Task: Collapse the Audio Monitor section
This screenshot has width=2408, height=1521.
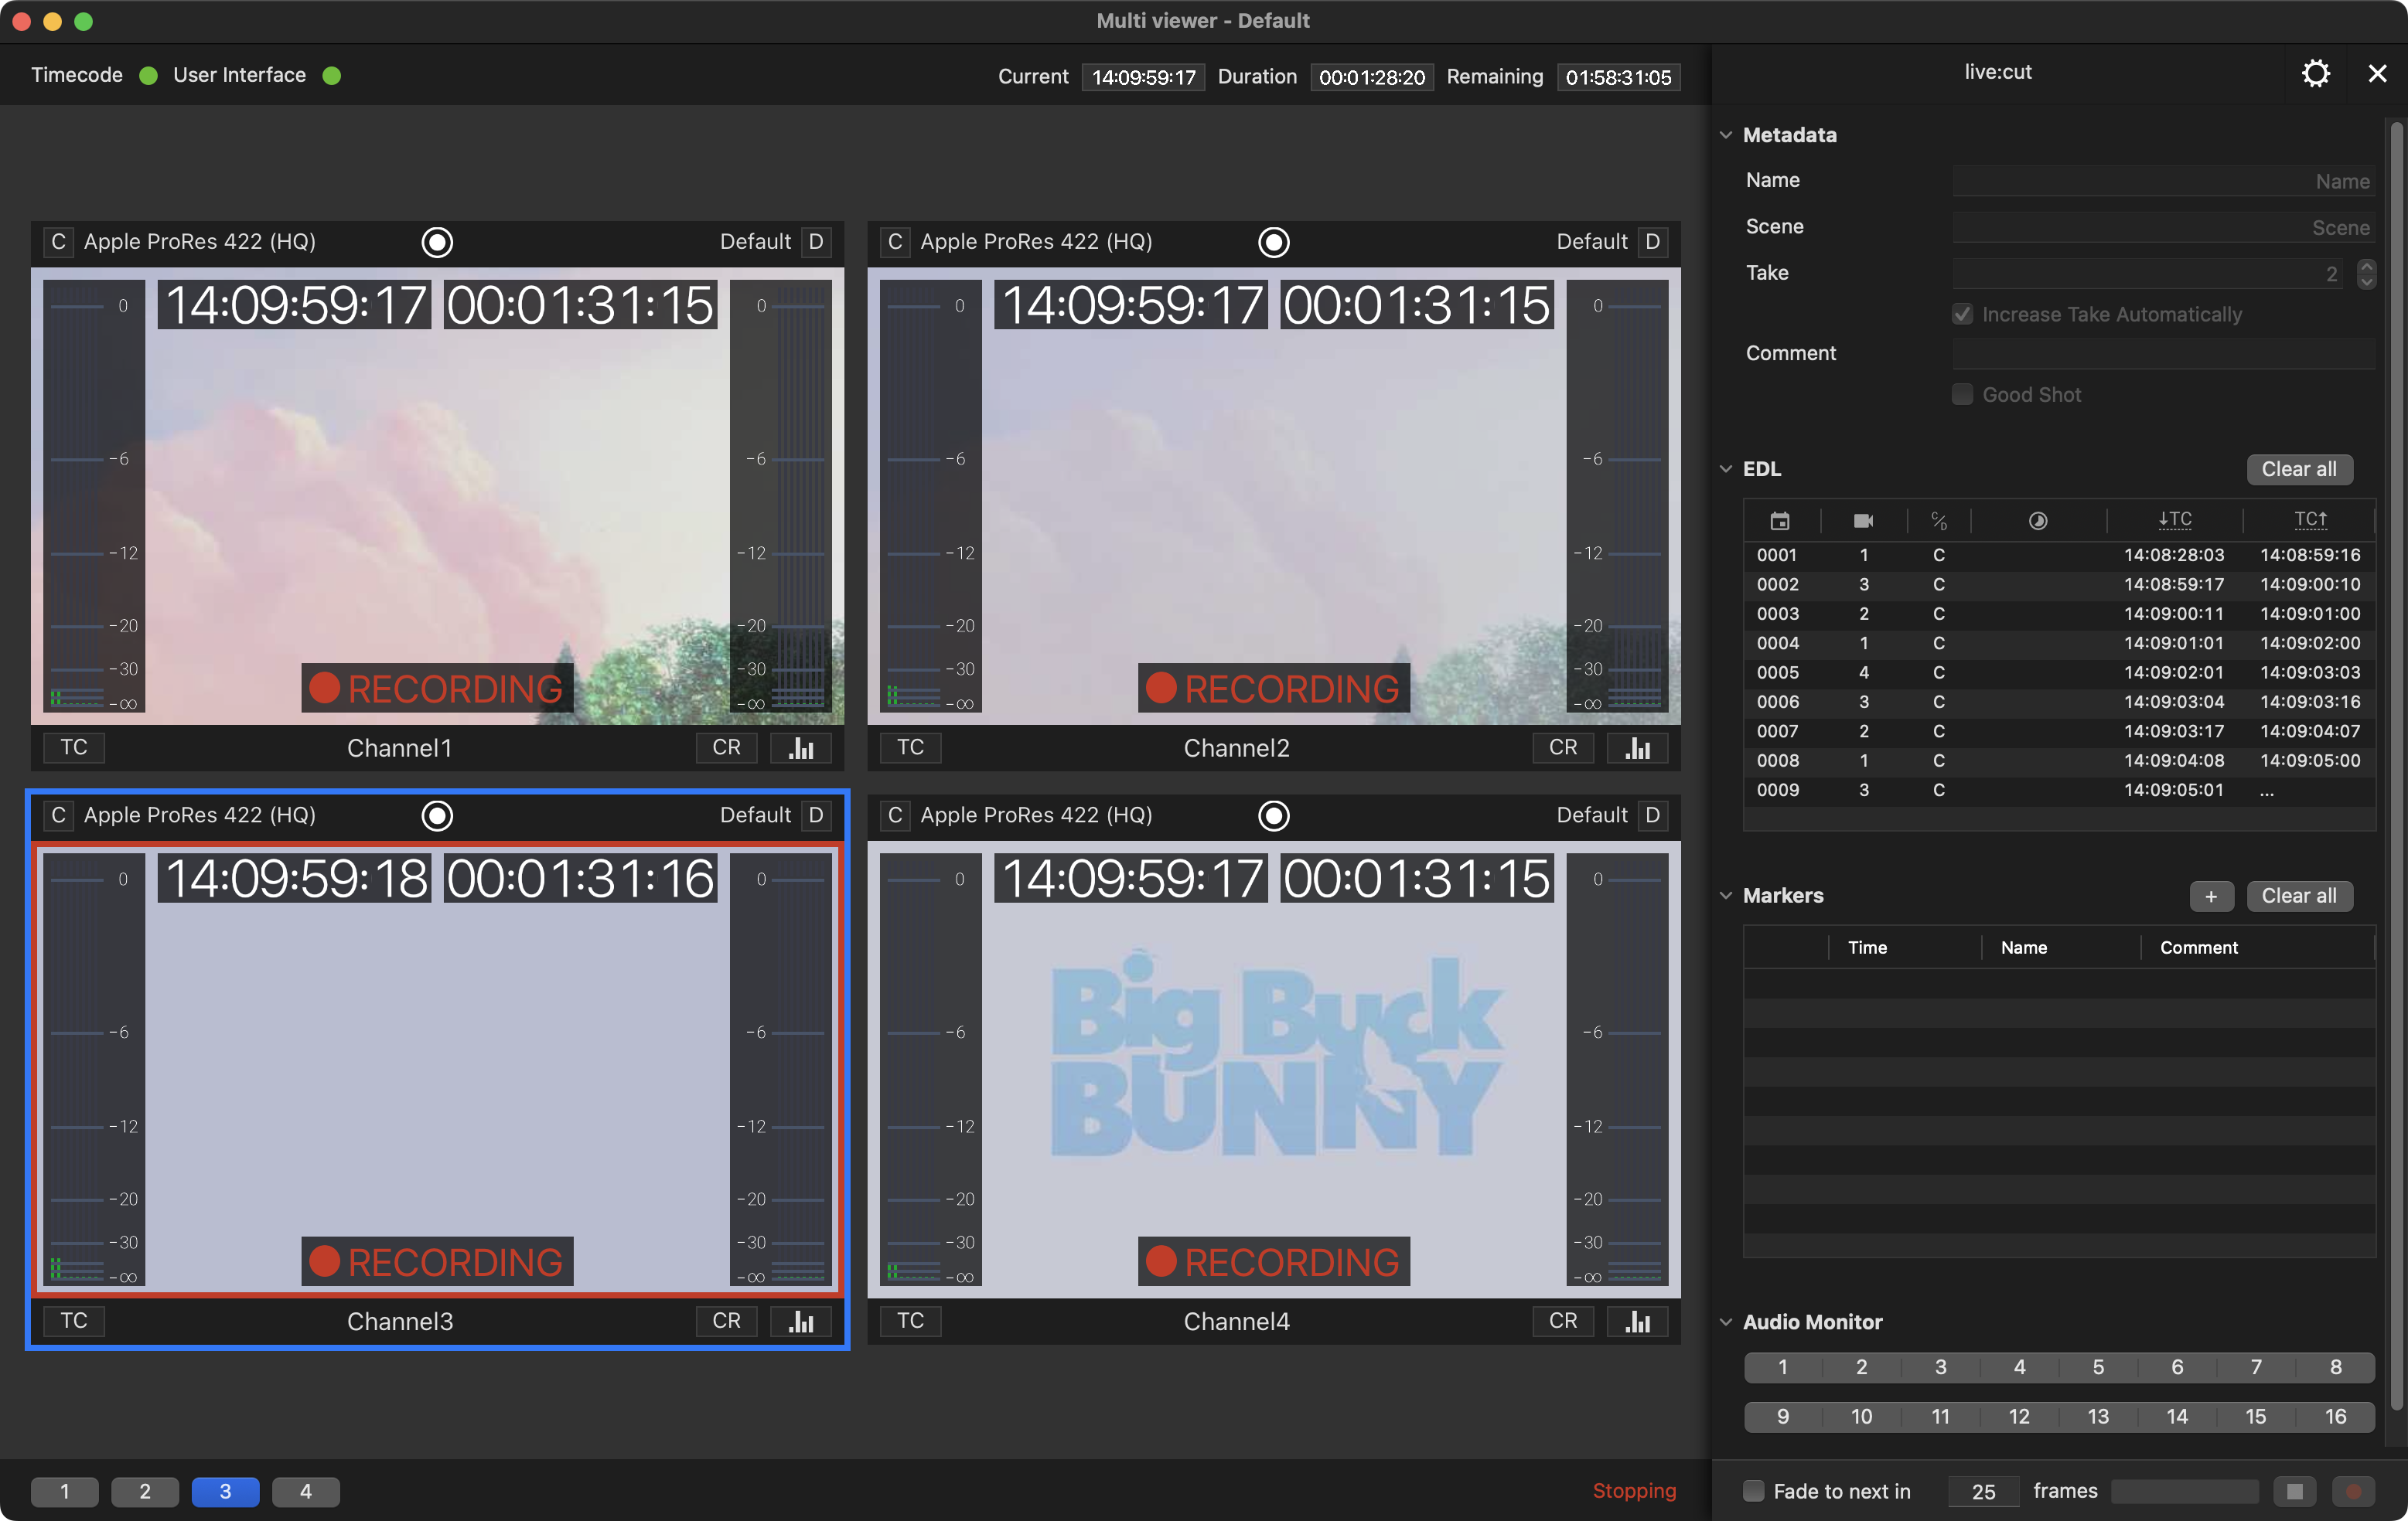Action: pos(1726,1322)
